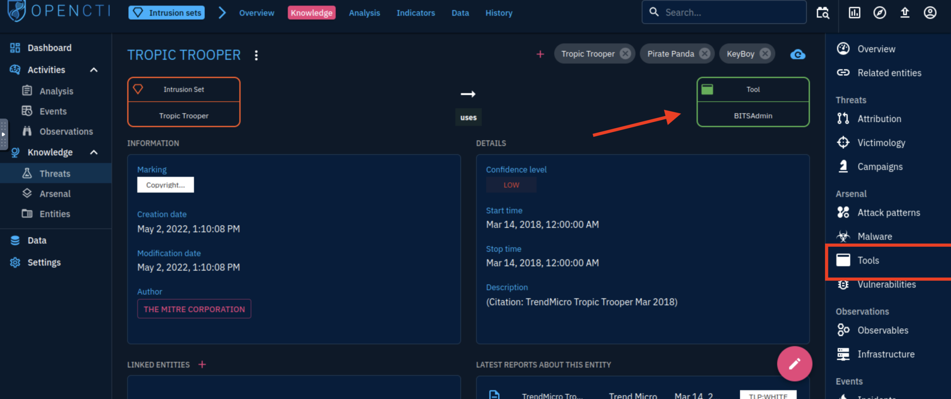Switch to the Overview top tab
This screenshot has width=951, height=399.
pyautogui.click(x=256, y=13)
